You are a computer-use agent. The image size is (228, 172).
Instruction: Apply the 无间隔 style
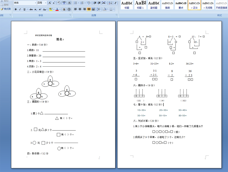[x=208, y=5]
